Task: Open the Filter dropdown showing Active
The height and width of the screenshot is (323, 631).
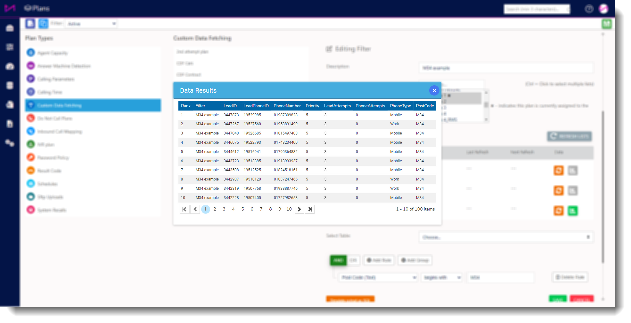Action: coord(92,24)
